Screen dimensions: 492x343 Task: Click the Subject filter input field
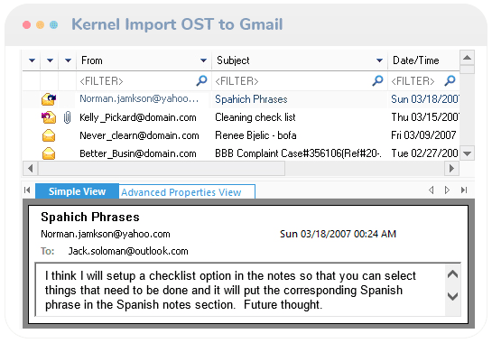click(x=293, y=81)
